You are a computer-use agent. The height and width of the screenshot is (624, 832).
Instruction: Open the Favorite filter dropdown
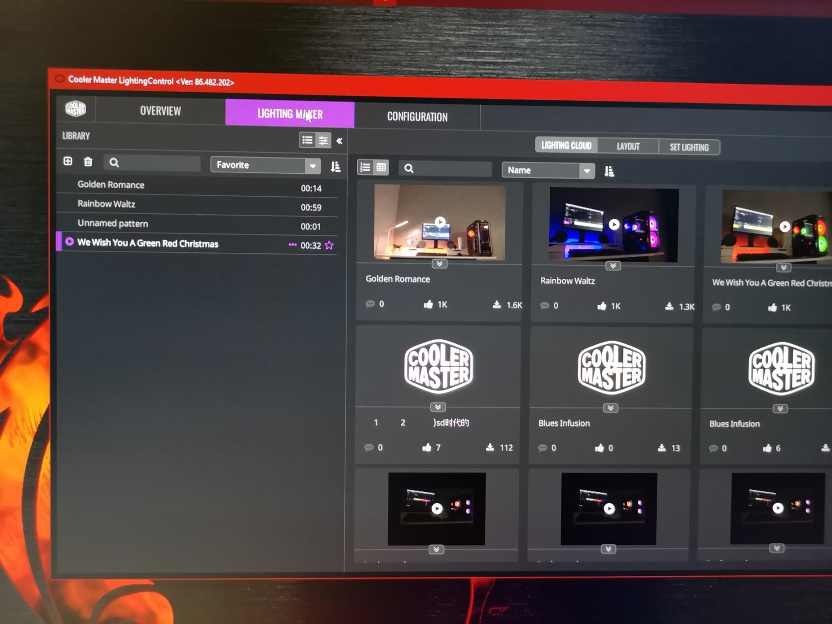[x=265, y=165]
